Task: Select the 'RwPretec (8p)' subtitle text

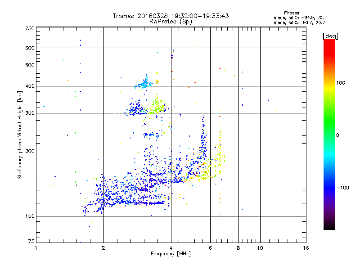Action: click(171, 22)
